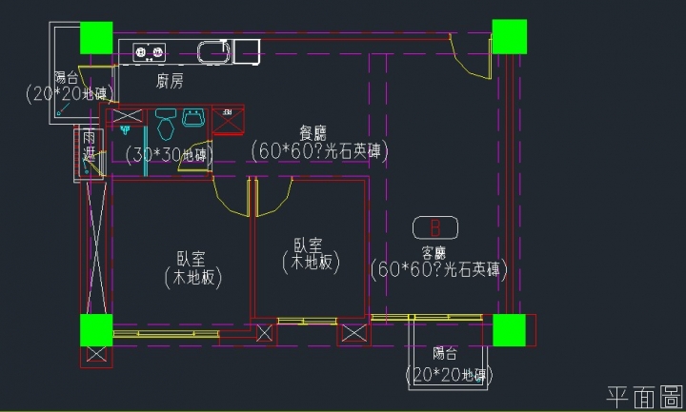This screenshot has height=412, width=686.
Task: Select the 廚房 kitchen label
Action: (x=170, y=81)
